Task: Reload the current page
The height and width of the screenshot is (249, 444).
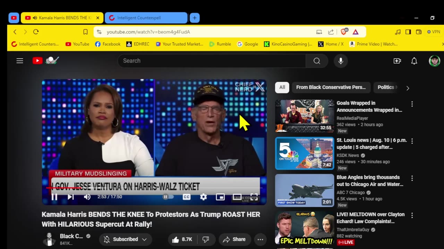Action: point(36,32)
